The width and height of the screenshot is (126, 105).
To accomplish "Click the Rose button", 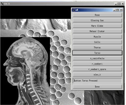I will point(97,15).
